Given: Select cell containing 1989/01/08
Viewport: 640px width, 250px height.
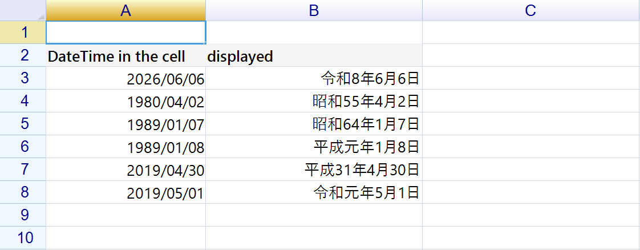Looking at the screenshot, I should 125,147.
